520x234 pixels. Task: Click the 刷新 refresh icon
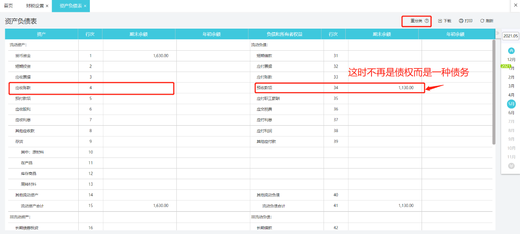tap(482, 21)
